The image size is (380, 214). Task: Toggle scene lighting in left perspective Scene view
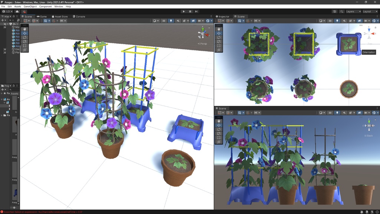pos(171,21)
